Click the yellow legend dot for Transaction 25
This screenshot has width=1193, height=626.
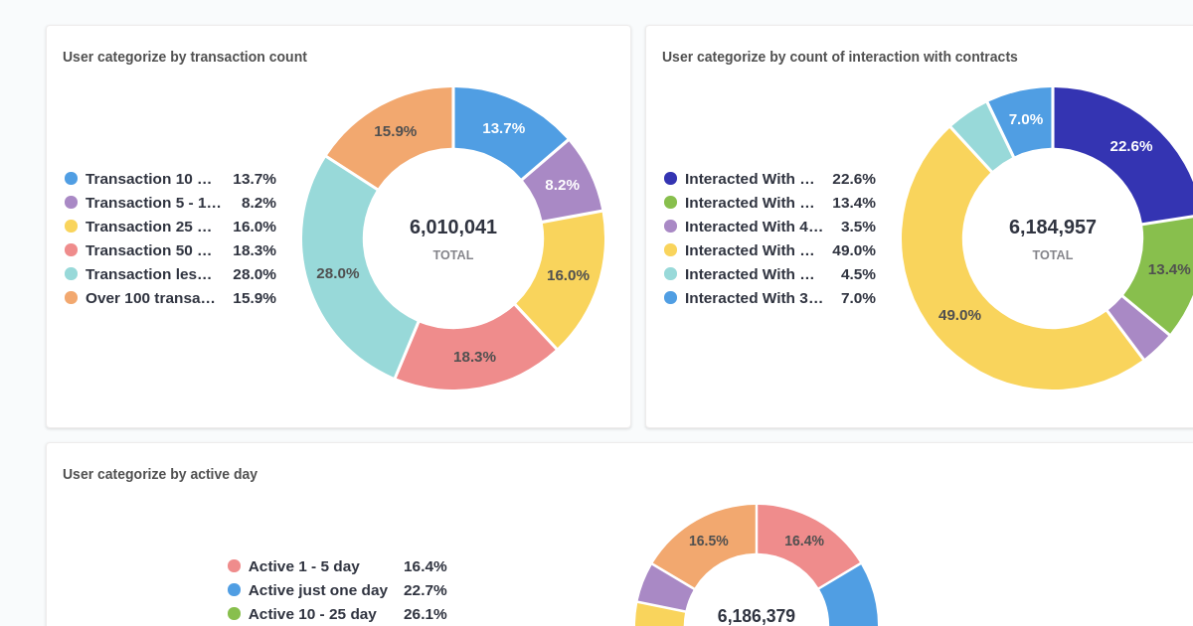[69, 226]
